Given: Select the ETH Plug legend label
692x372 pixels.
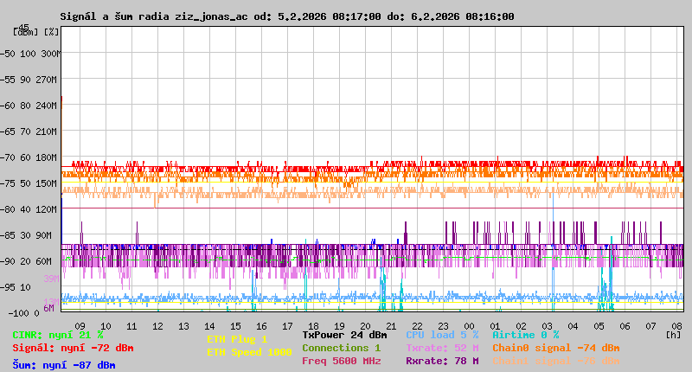Looking at the screenshot, I should pos(237,339).
